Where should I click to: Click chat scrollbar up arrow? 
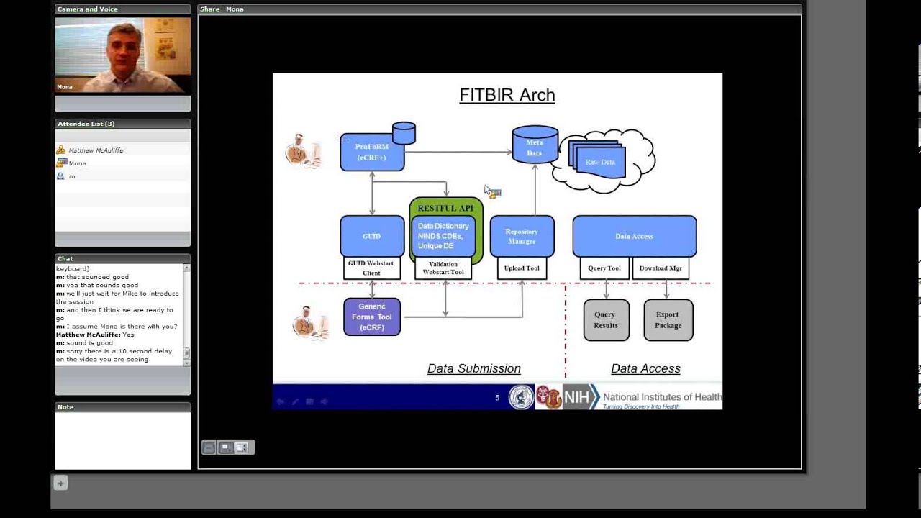coord(186,268)
